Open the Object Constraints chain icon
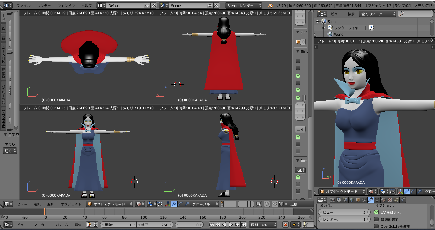 click(x=364, y=200)
